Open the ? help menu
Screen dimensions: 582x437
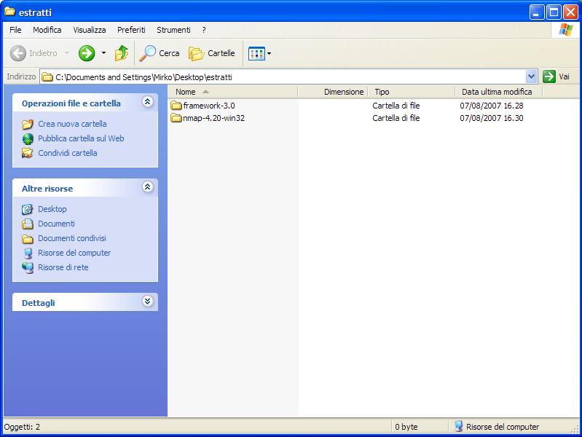[204, 30]
